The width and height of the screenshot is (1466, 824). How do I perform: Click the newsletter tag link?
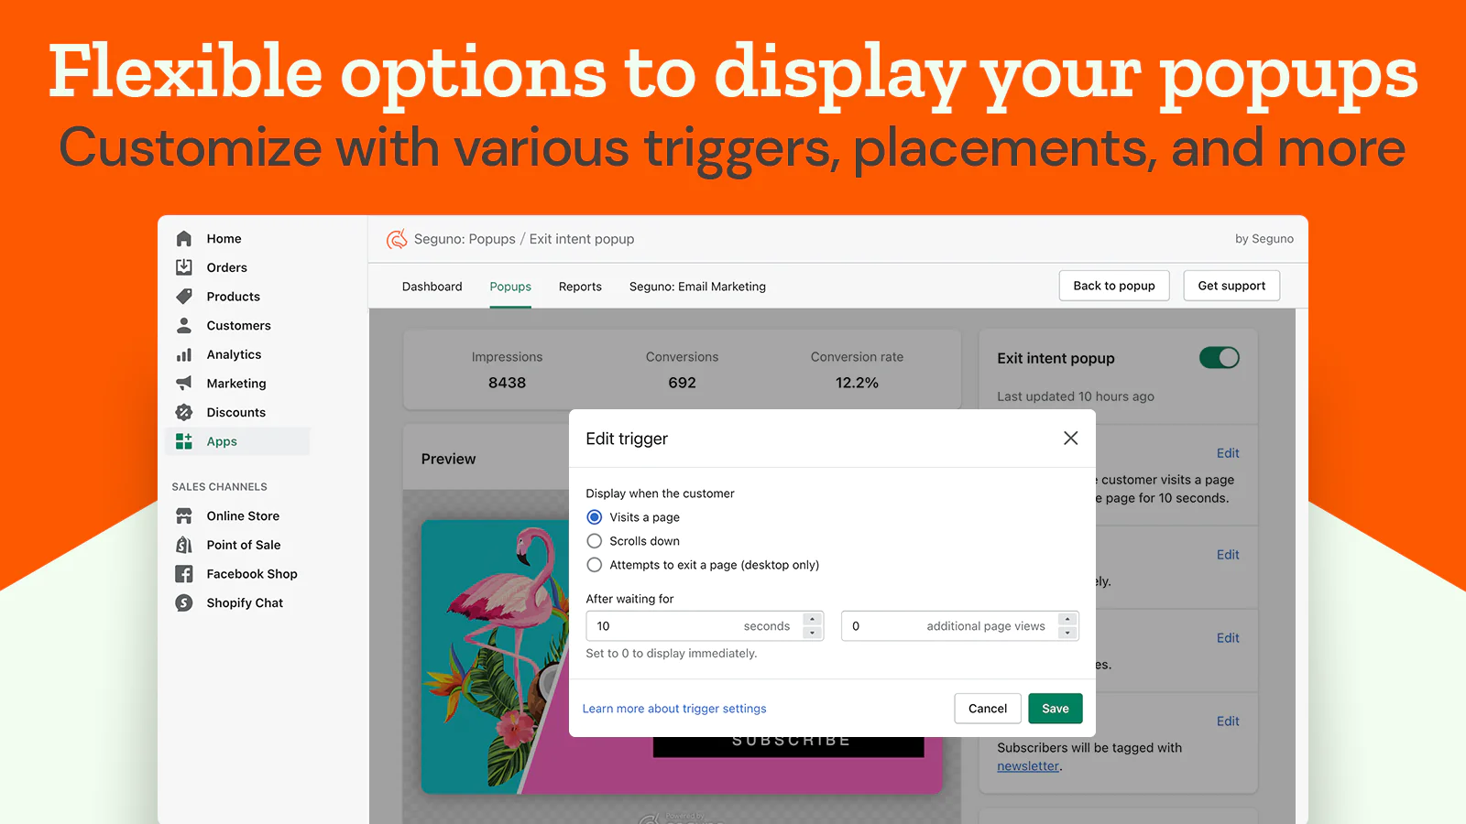tap(1028, 766)
